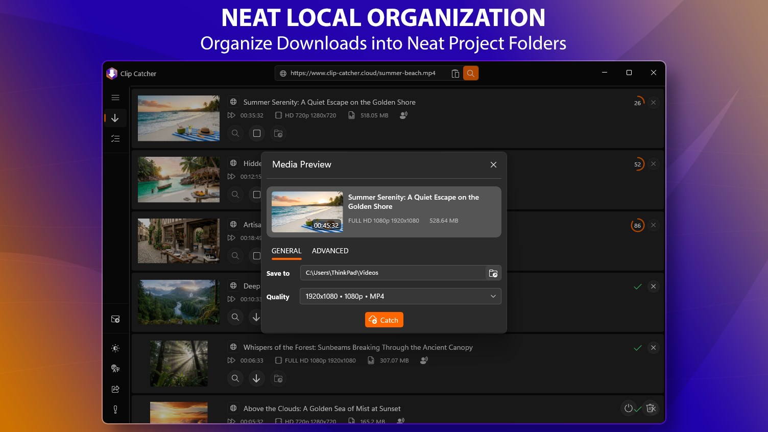Click the '518.05 MB' file size text
Viewport: 768px width, 432px height.
click(x=374, y=115)
